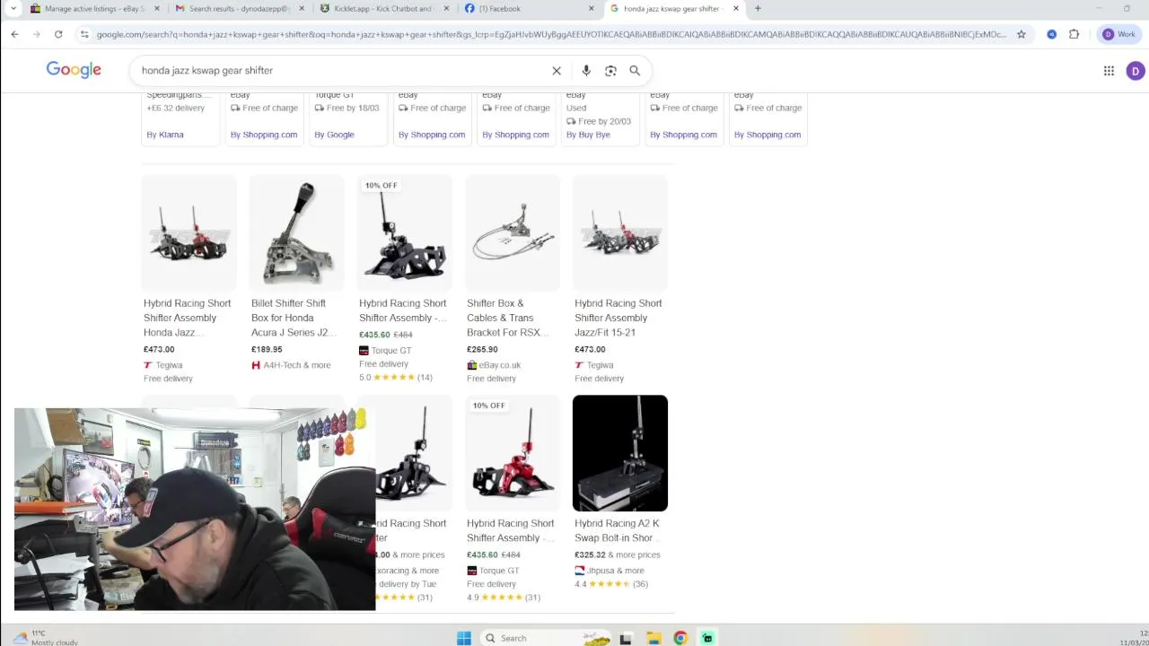Click the 5.0 star rating (14)
The height and width of the screenshot is (646, 1149).
coord(395,378)
